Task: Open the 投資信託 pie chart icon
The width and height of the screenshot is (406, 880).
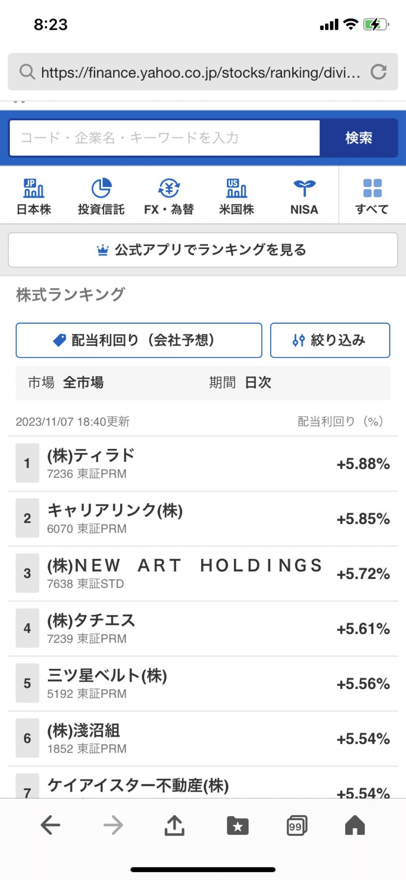Action: 101,188
